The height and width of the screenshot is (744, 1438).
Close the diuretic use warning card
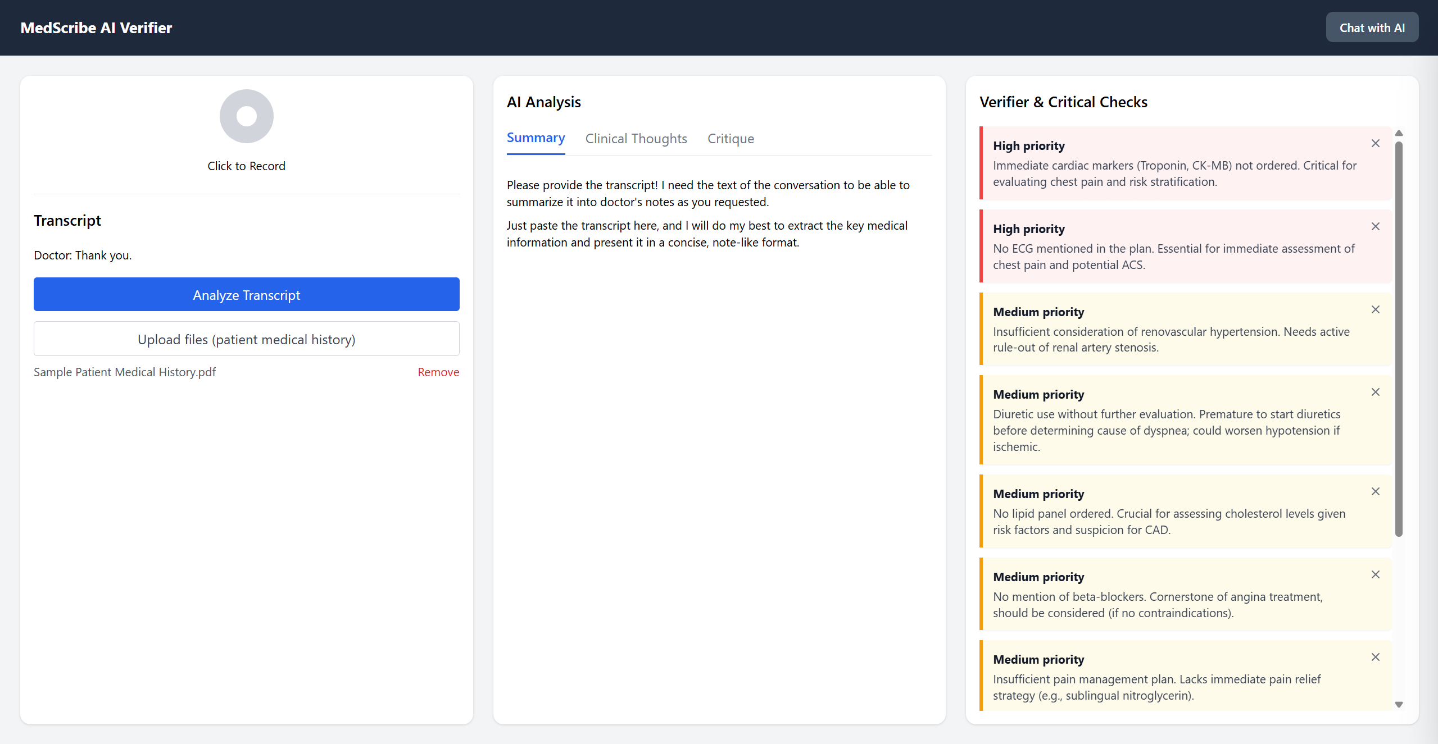click(x=1375, y=392)
